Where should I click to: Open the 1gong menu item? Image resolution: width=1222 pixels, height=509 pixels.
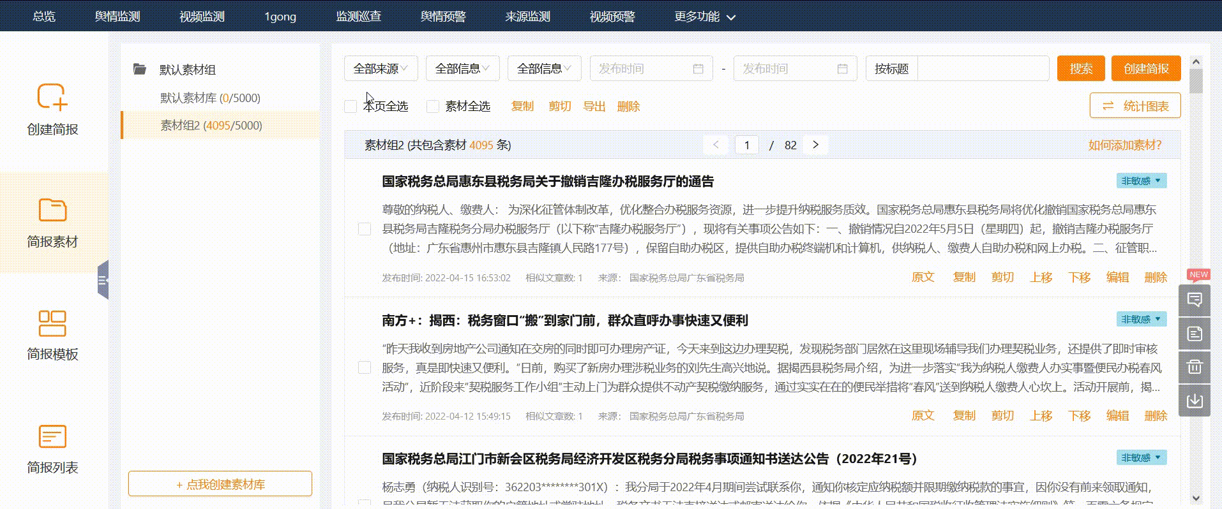(x=280, y=17)
